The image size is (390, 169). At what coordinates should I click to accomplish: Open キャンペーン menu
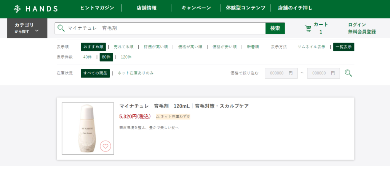196,8
